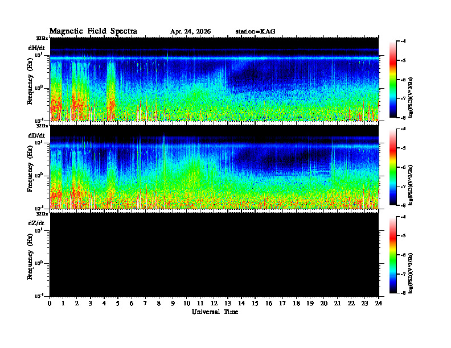This screenshot has height=348, width=451.
Task: Click the "21" hour tick label
Action: click(337, 304)
